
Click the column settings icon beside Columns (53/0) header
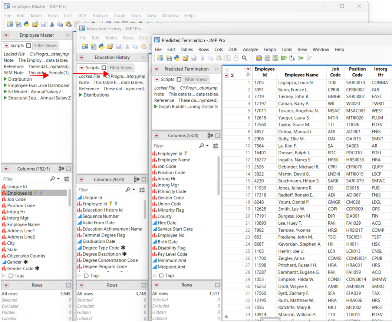point(210,136)
